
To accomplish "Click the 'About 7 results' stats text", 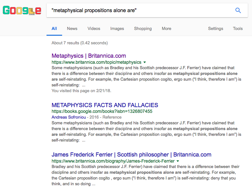I will [x=80, y=43].
